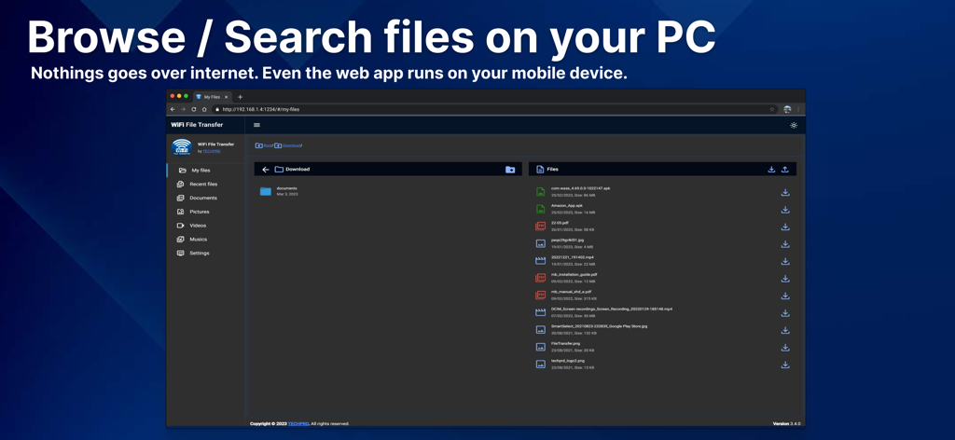Select the FileTransfer.png file name

(566, 343)
